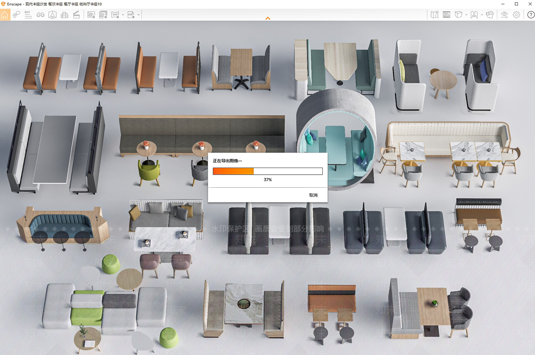Open the help question mark icon
This screenshot has width=535, height=355.
point(531,15)
